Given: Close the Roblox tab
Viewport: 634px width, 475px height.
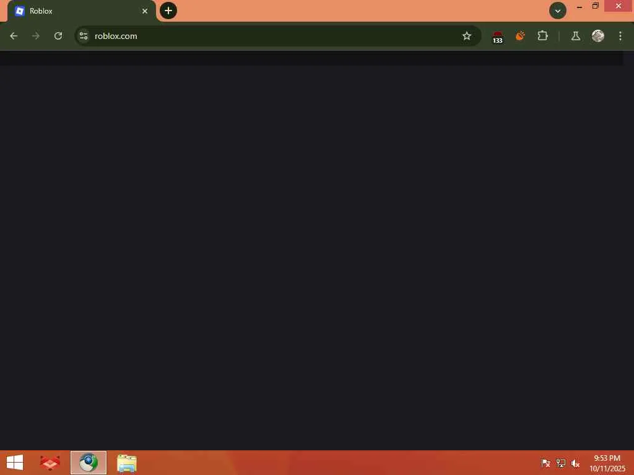Looking at the screenshot, I should pyautogui.click(x=145, y=11).
